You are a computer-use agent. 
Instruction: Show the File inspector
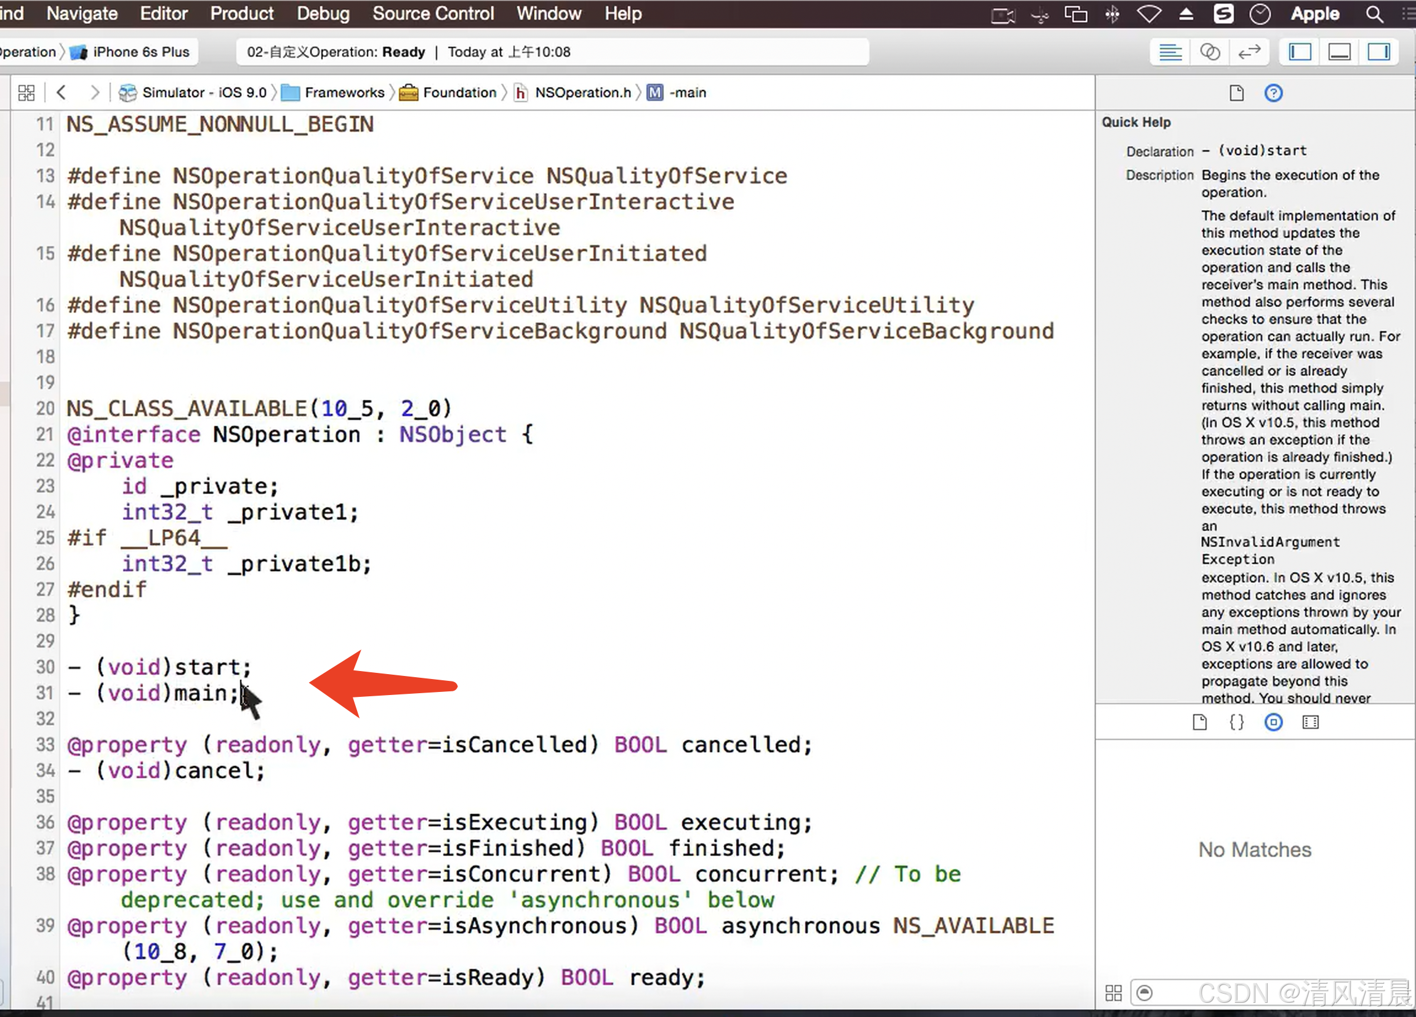tap(1236, 93)
